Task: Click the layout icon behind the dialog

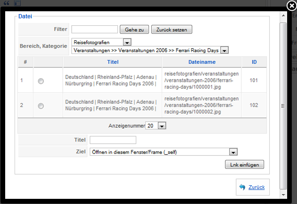Action: [x=17, y=3]
